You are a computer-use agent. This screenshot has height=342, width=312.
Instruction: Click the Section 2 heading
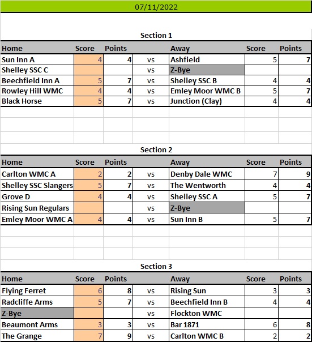(x=156, y=150)
